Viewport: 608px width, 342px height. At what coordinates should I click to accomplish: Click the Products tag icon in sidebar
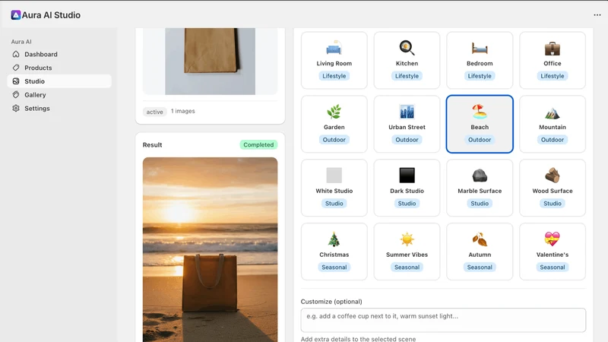[x=16, y=68]
